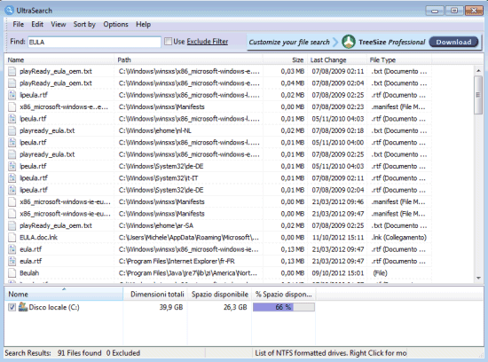This screenshot has width=488, height=362.
Task: Click the date 11/10/2012 15:11
Action: (x=338, y=238)
